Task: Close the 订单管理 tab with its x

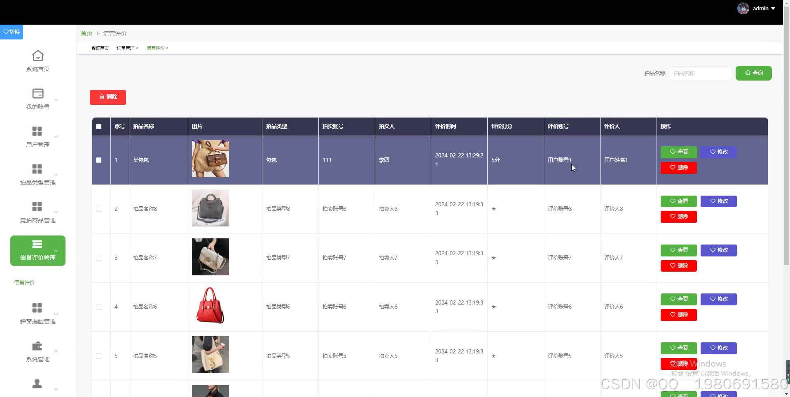Action: click(137, 48)
